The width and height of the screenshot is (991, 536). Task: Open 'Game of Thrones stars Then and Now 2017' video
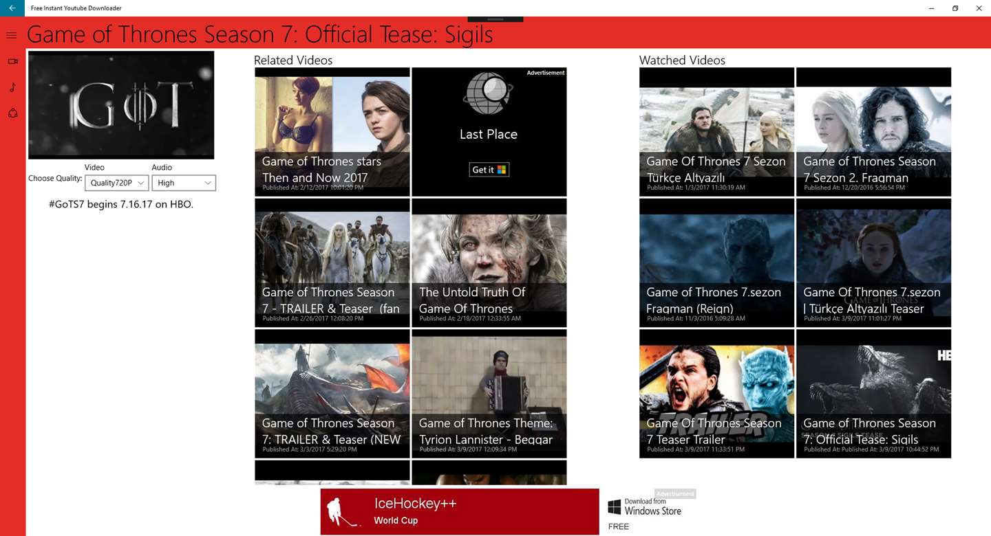(332, 132)
